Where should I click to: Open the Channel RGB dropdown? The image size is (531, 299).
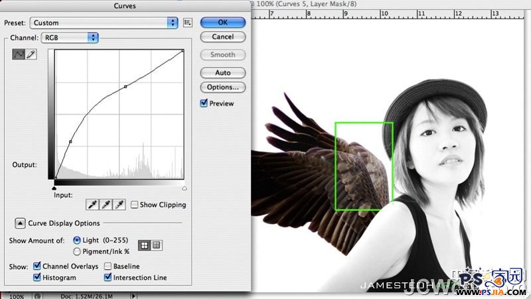pos(70,38)
